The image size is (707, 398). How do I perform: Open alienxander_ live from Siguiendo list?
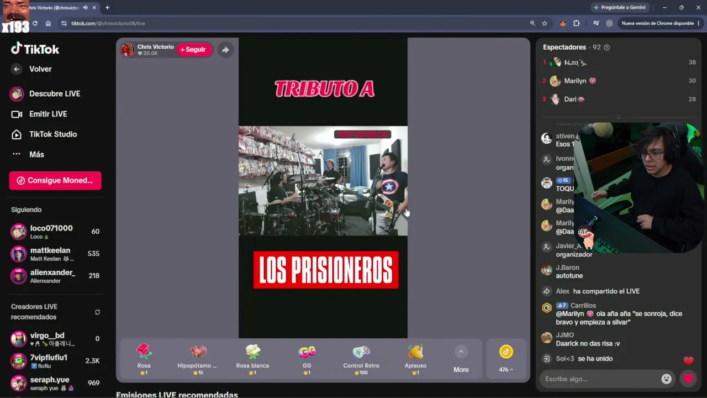click(x=55, y=276)
